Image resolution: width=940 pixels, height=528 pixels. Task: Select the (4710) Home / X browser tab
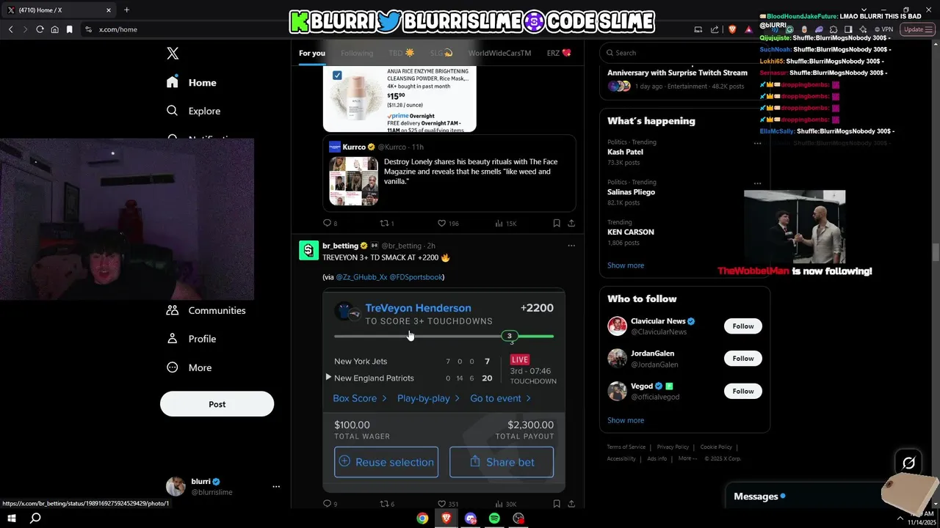(60, 10)
